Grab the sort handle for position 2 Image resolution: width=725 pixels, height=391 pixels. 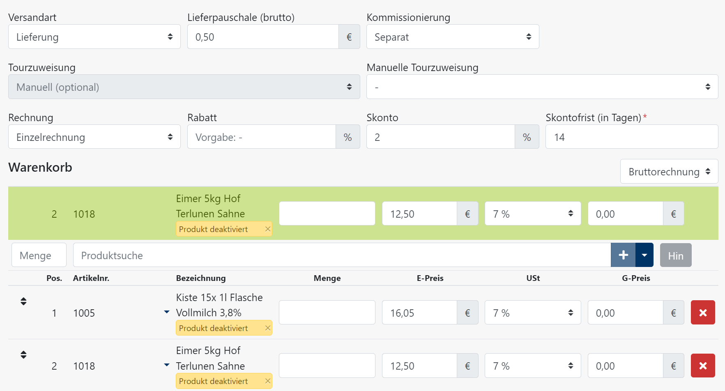(23, 354)
